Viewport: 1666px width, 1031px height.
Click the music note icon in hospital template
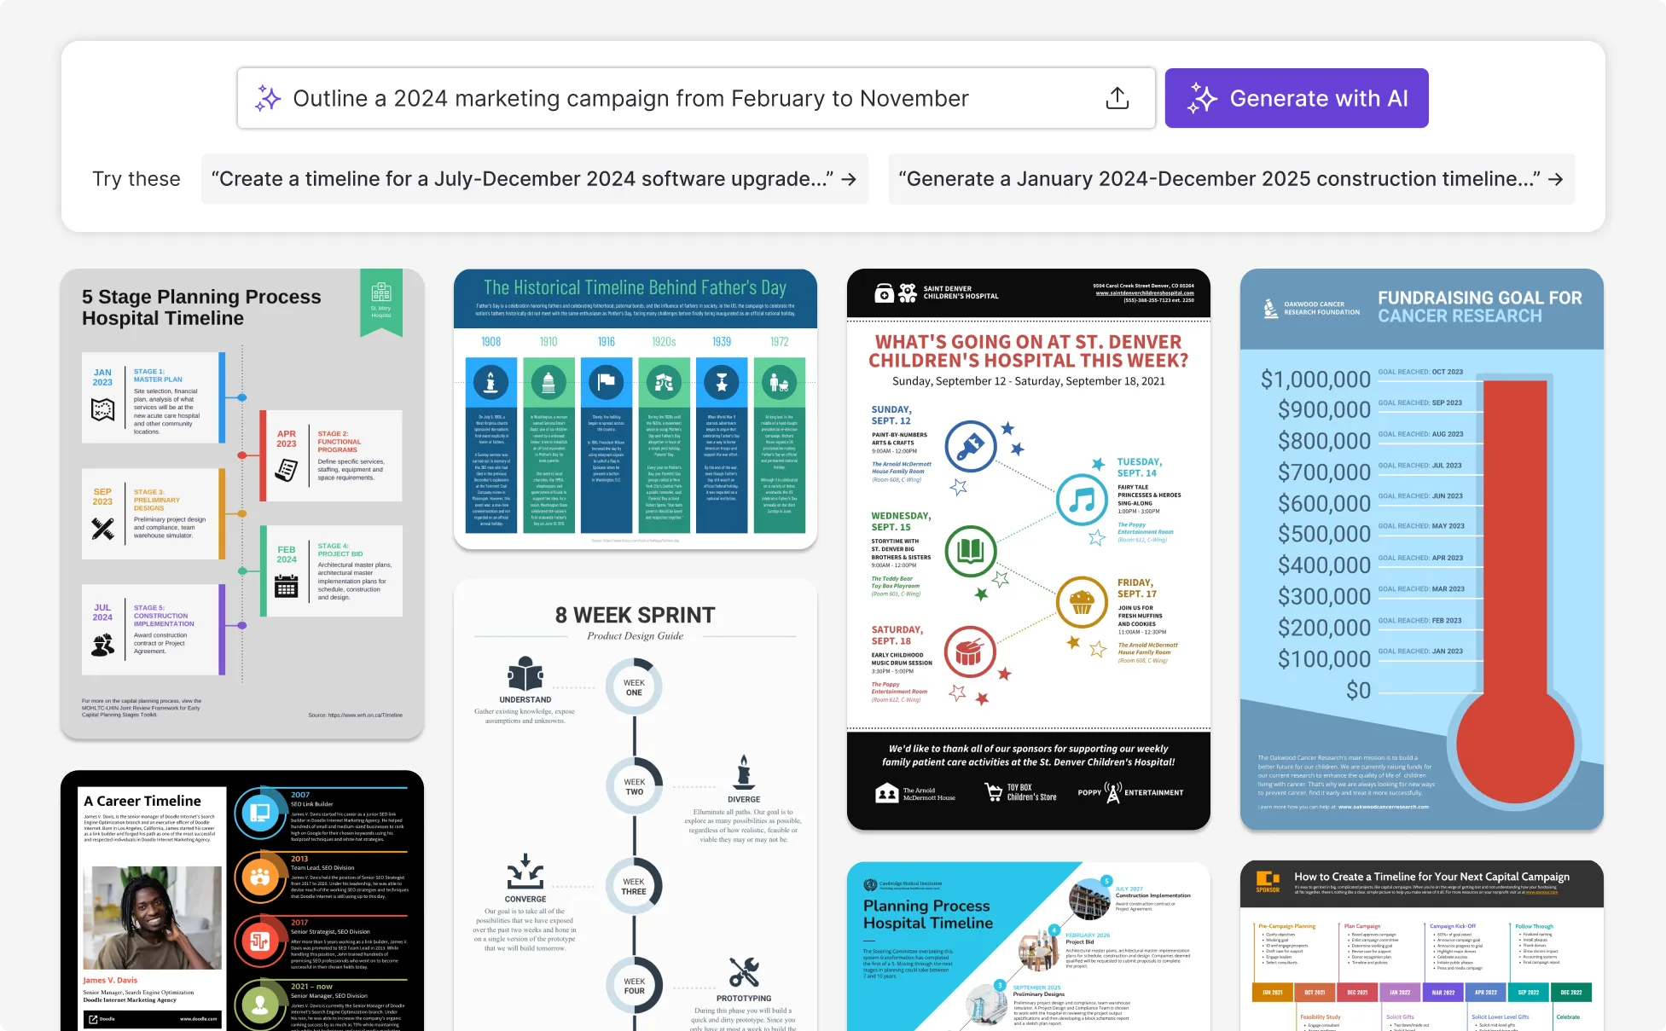(x=1082, y=499)
